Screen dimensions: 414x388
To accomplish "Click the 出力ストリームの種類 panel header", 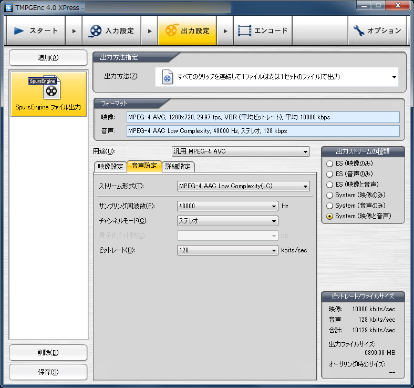I will [x=363, y=151].
